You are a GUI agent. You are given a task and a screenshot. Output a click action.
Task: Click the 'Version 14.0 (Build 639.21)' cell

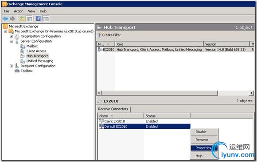coord(226,49)
